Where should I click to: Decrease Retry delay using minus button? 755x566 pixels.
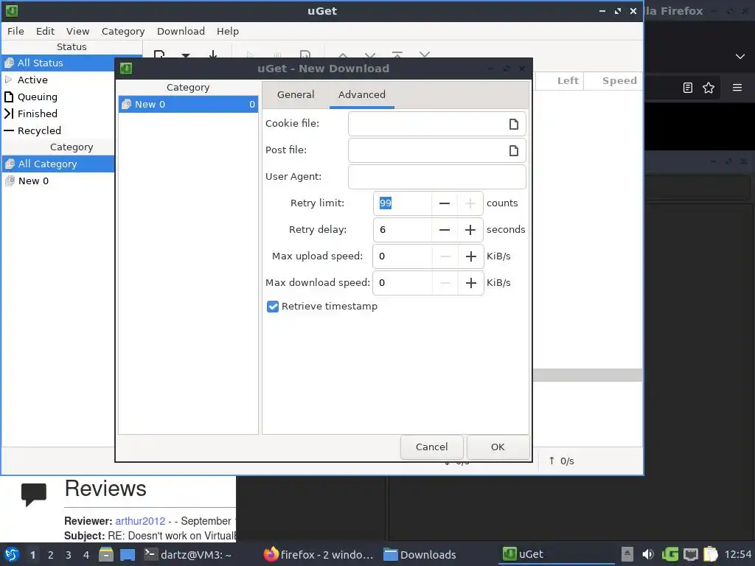point(445,230)
